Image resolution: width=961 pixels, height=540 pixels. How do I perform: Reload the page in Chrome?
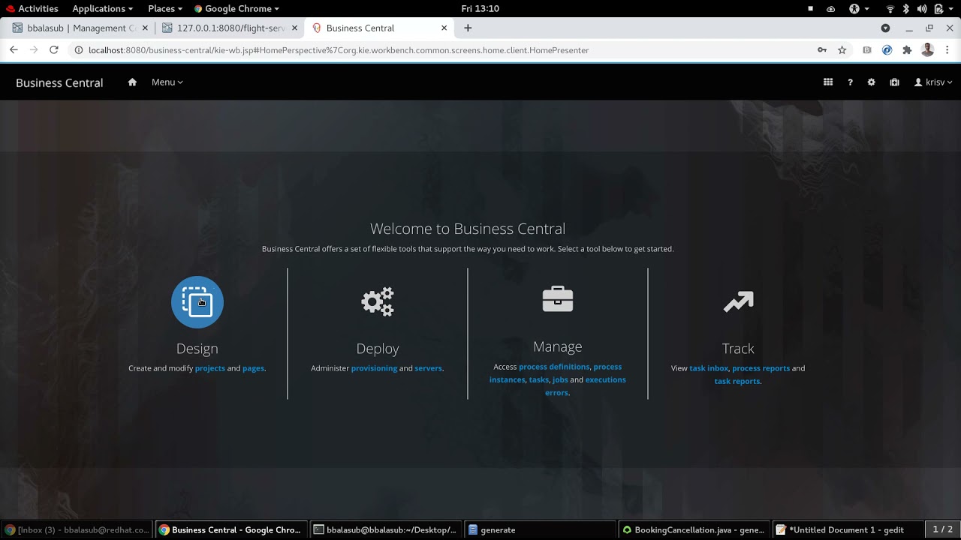click(53, 49)
